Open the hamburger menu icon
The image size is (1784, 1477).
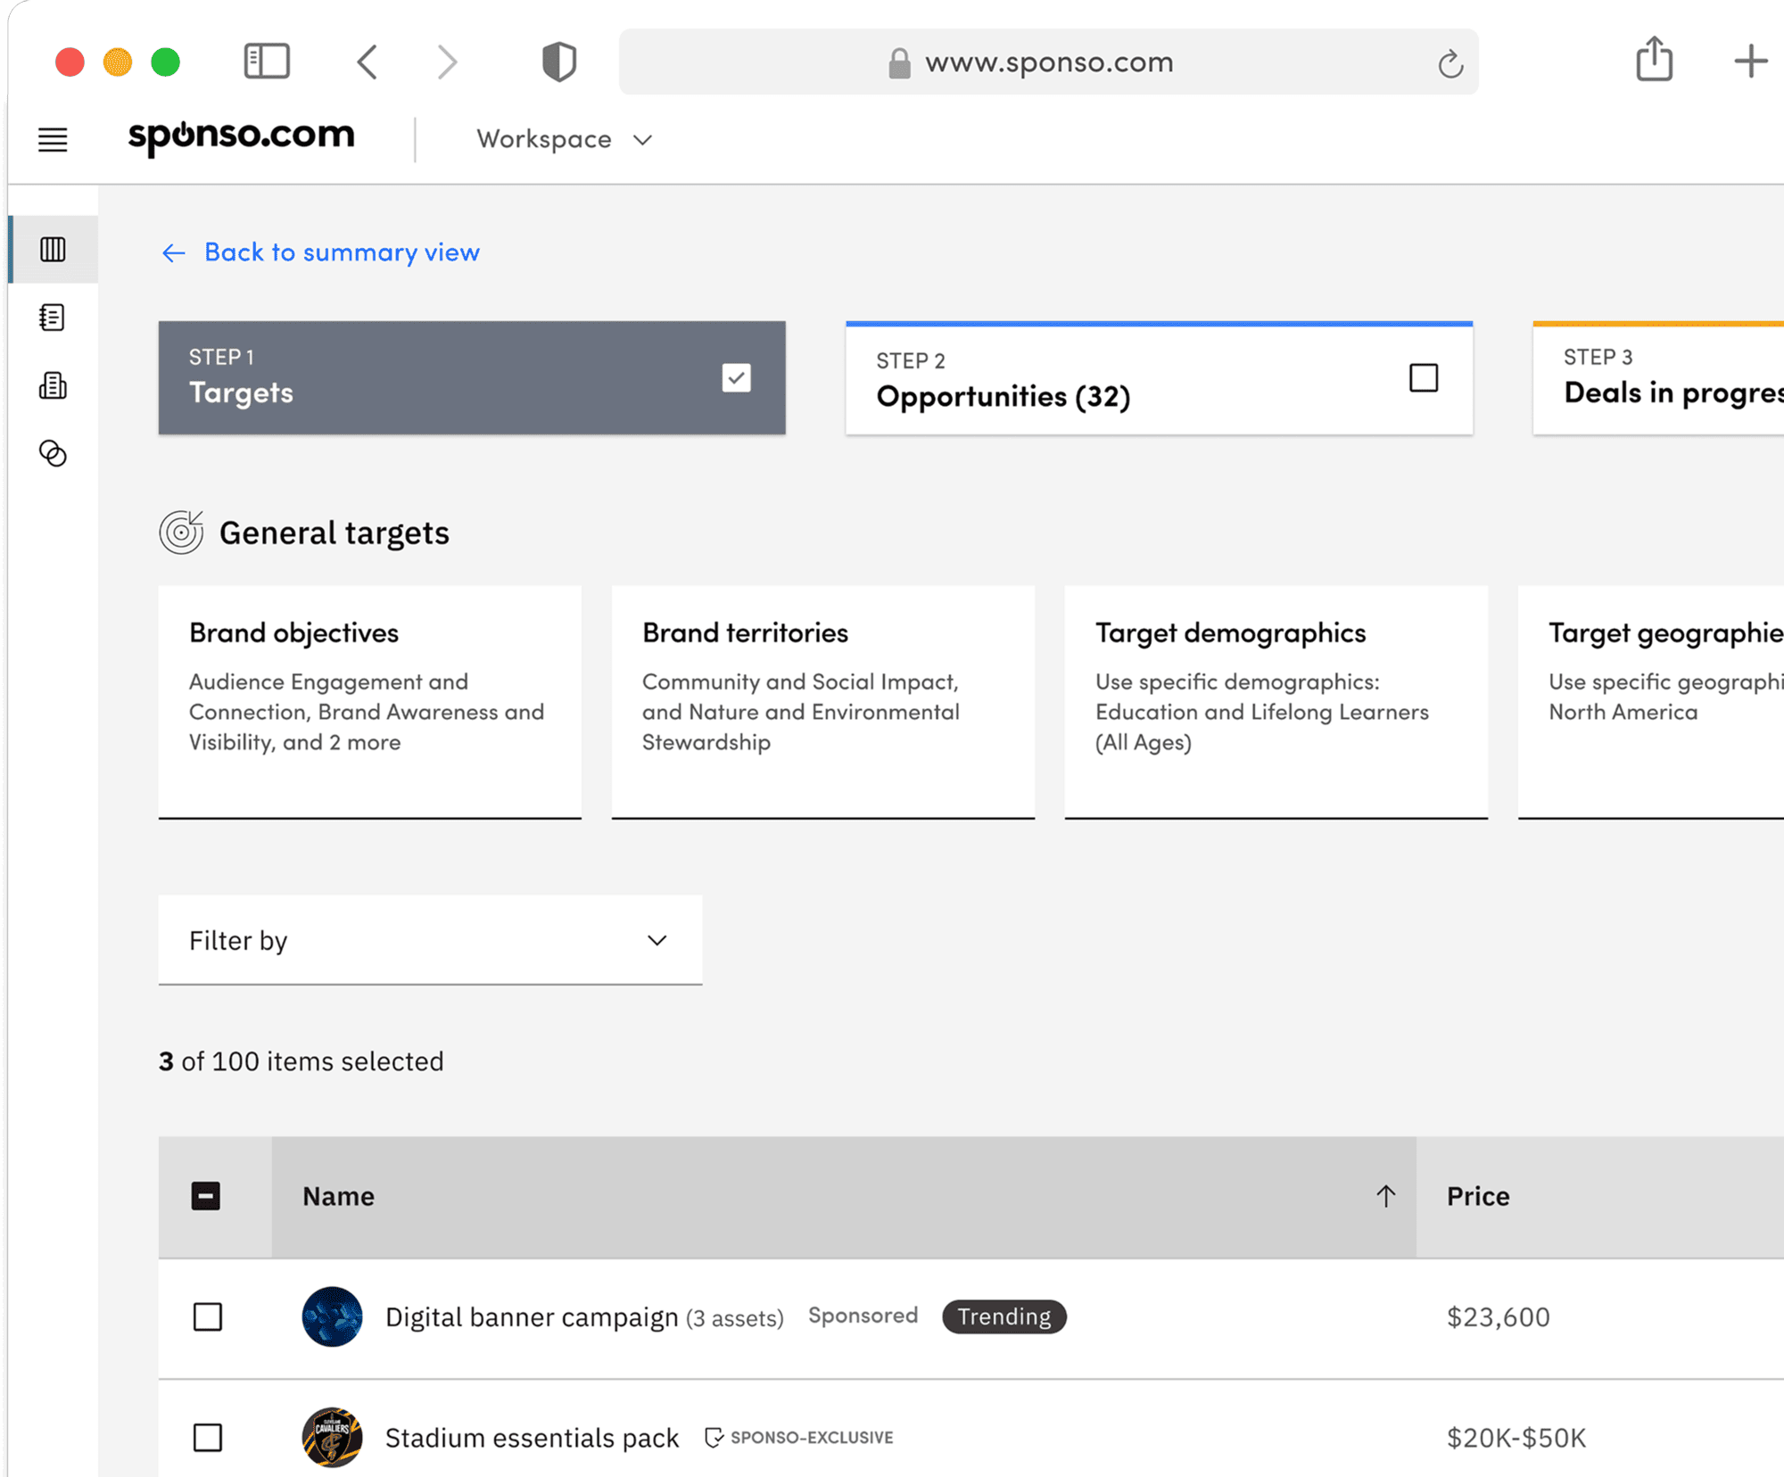tap(53, 140)
